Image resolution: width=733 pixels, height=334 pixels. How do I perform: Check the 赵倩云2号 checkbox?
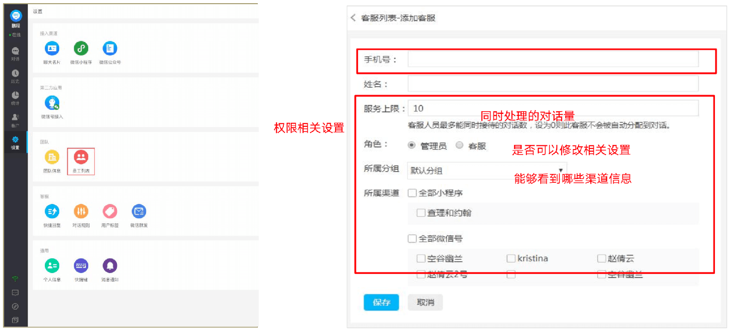(421, 274)
